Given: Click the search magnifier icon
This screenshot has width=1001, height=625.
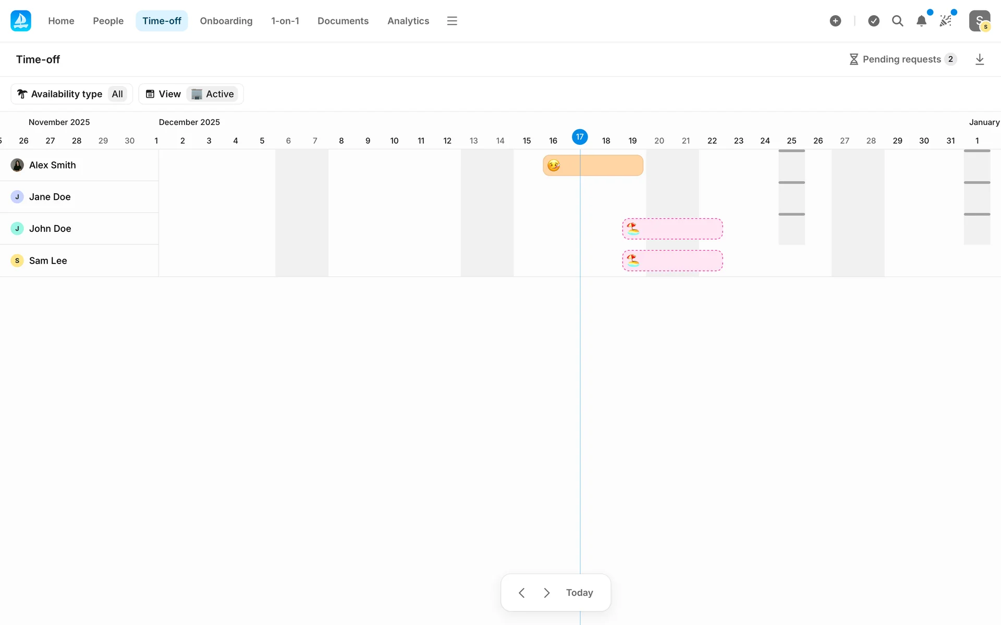Looking at the screenshot, I should [897, 21].
